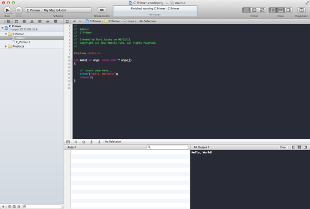
Task: Show the Breakpoint navigator
Action: (x=48, y=21)
